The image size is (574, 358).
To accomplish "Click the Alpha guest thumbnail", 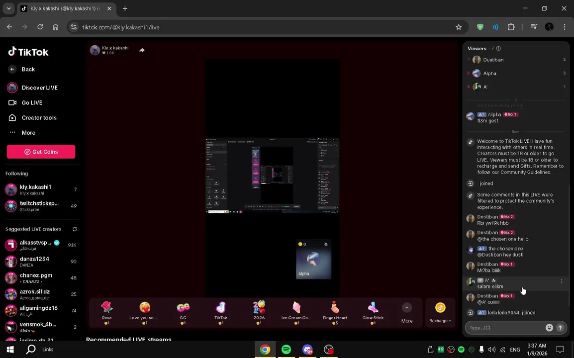I will pyautogui.click(x=314, y=260).
